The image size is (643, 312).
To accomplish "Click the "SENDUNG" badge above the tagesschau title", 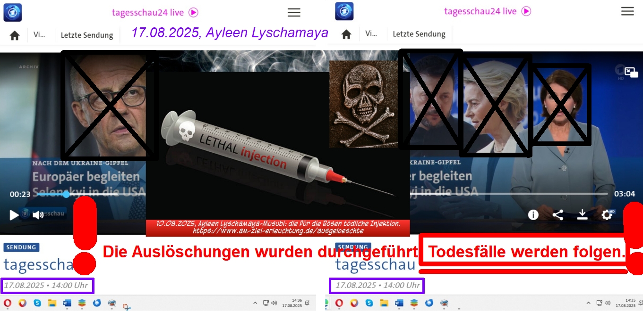I will point(21,247).
